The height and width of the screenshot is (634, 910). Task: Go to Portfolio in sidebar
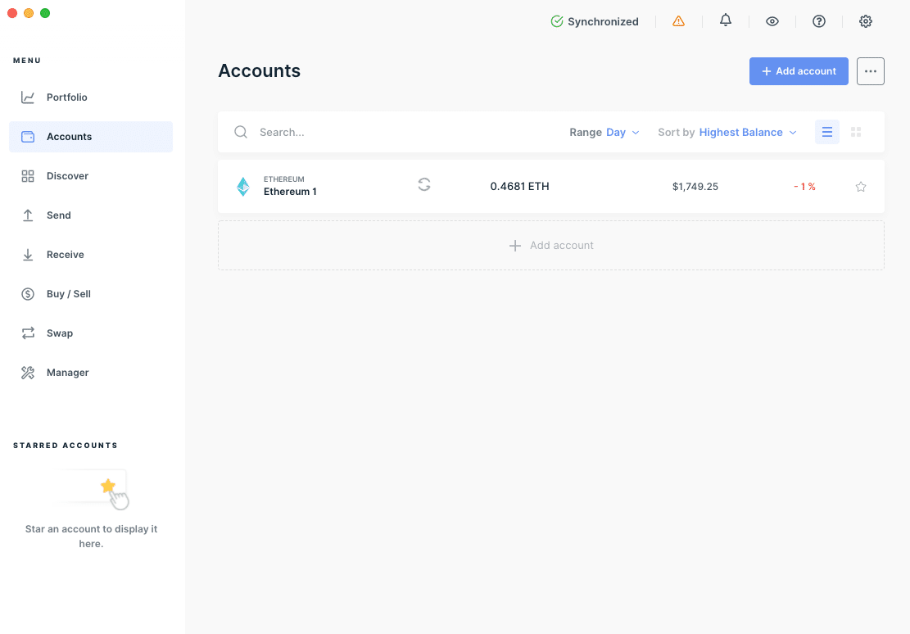pos(67,97)
